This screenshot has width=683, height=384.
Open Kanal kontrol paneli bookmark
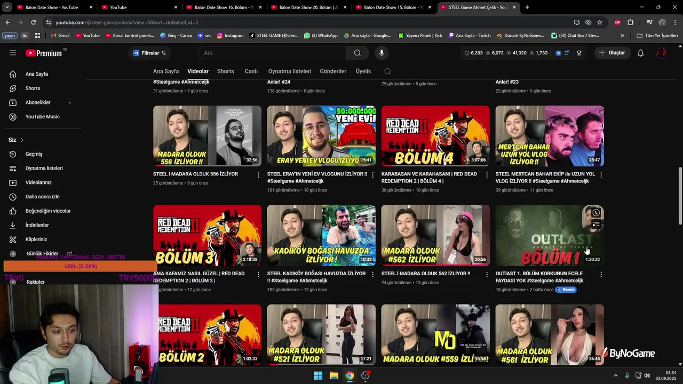click(x=130, y=36)
